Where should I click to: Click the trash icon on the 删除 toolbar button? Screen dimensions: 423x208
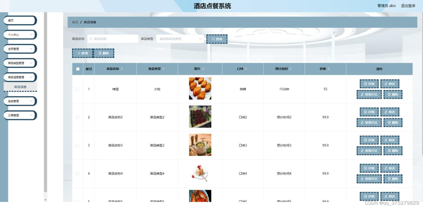click(x=100, y=53)
